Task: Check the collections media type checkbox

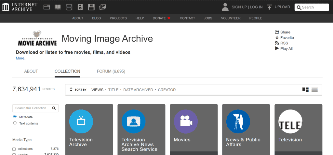Action: tap(14, 149)
